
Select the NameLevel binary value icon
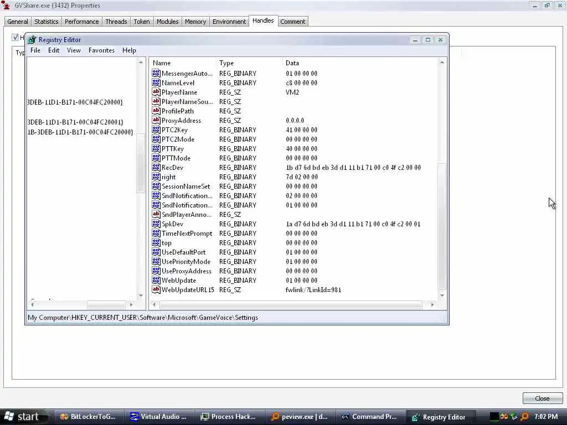pyautogui.click(x=156, y=83)
